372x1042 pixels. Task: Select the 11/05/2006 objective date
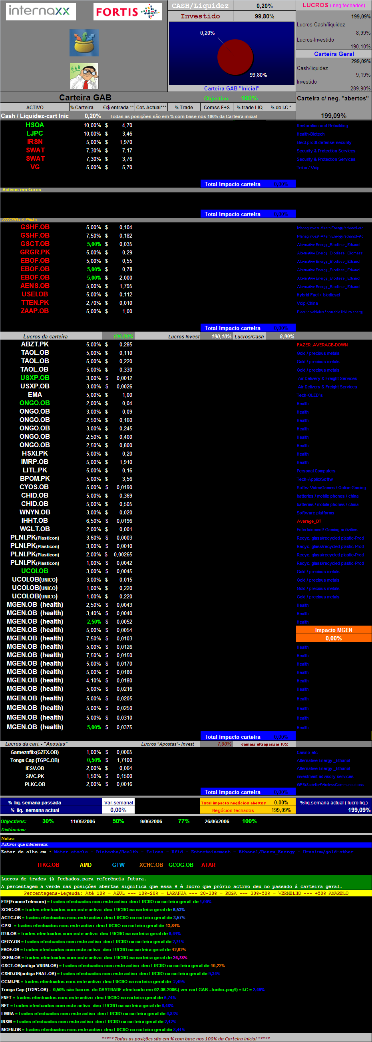(x=83, y=822)
